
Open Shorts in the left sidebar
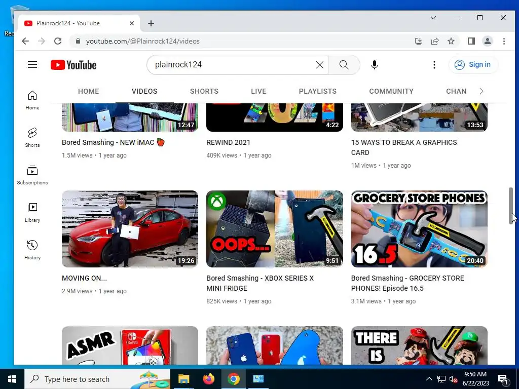point(32,138)
